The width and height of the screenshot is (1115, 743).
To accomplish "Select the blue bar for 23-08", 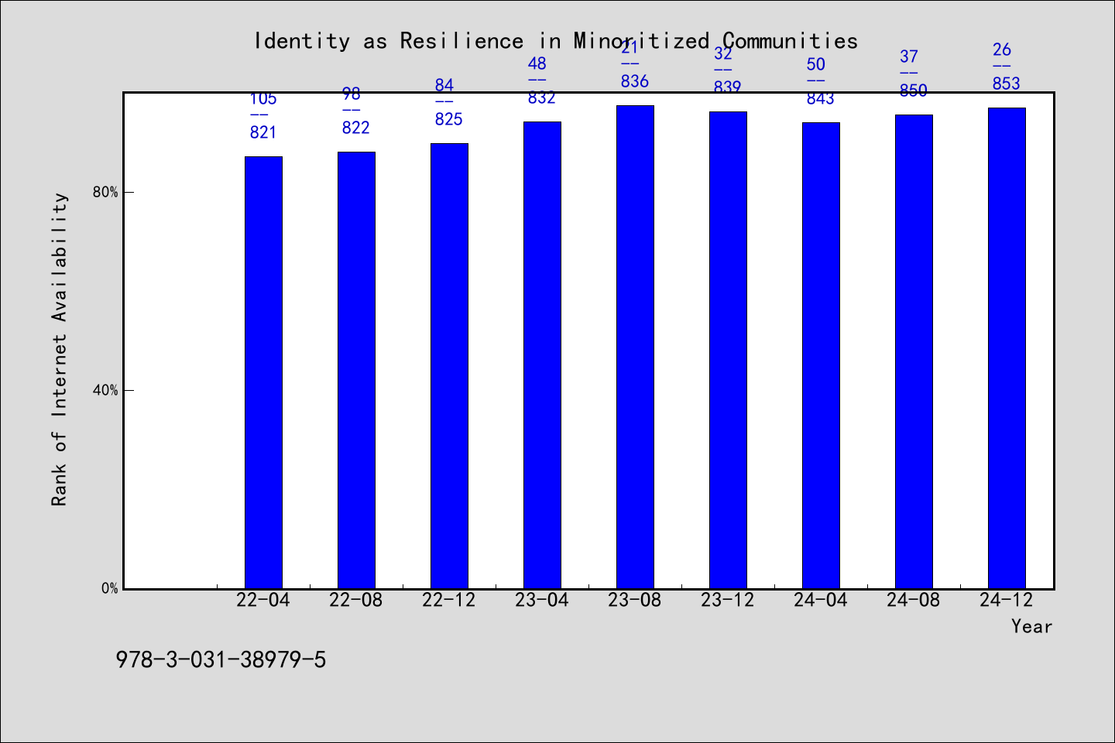I will (x=635, y=347).
